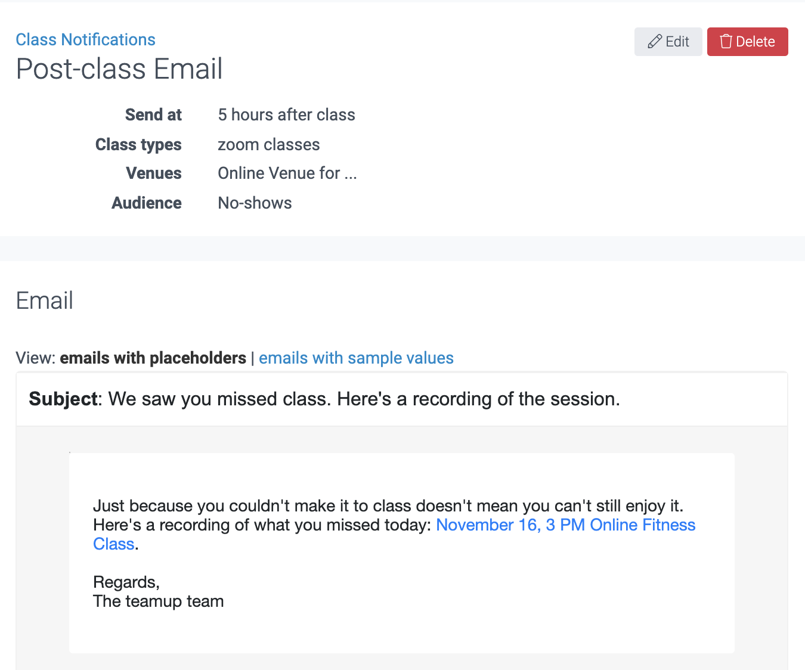Screen dimensions: 805x670
Task: Click the Audience field label
Action: (146, 203)
